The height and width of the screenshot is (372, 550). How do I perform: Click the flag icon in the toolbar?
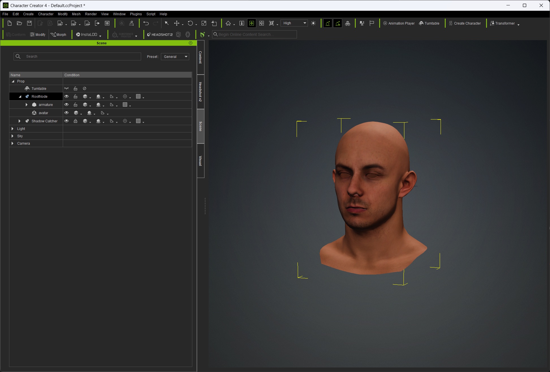coord(372,23)
